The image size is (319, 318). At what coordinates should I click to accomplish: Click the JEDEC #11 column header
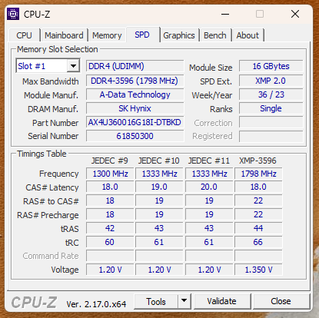click(209, 161)
